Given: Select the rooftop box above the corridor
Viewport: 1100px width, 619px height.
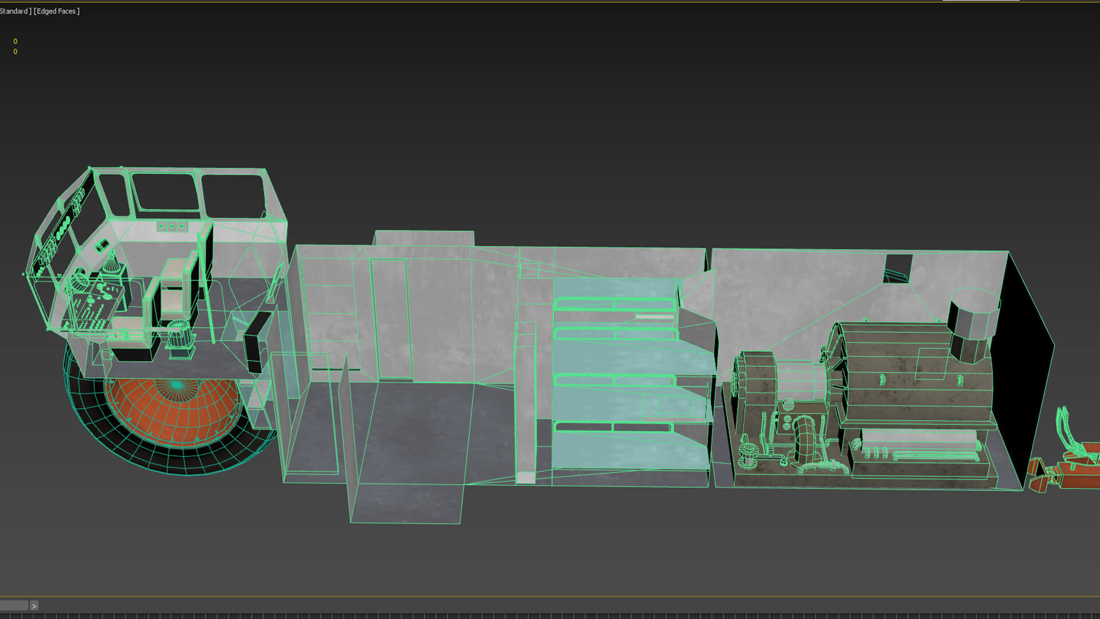Looking at the screenshot, I should click(424, 238).
